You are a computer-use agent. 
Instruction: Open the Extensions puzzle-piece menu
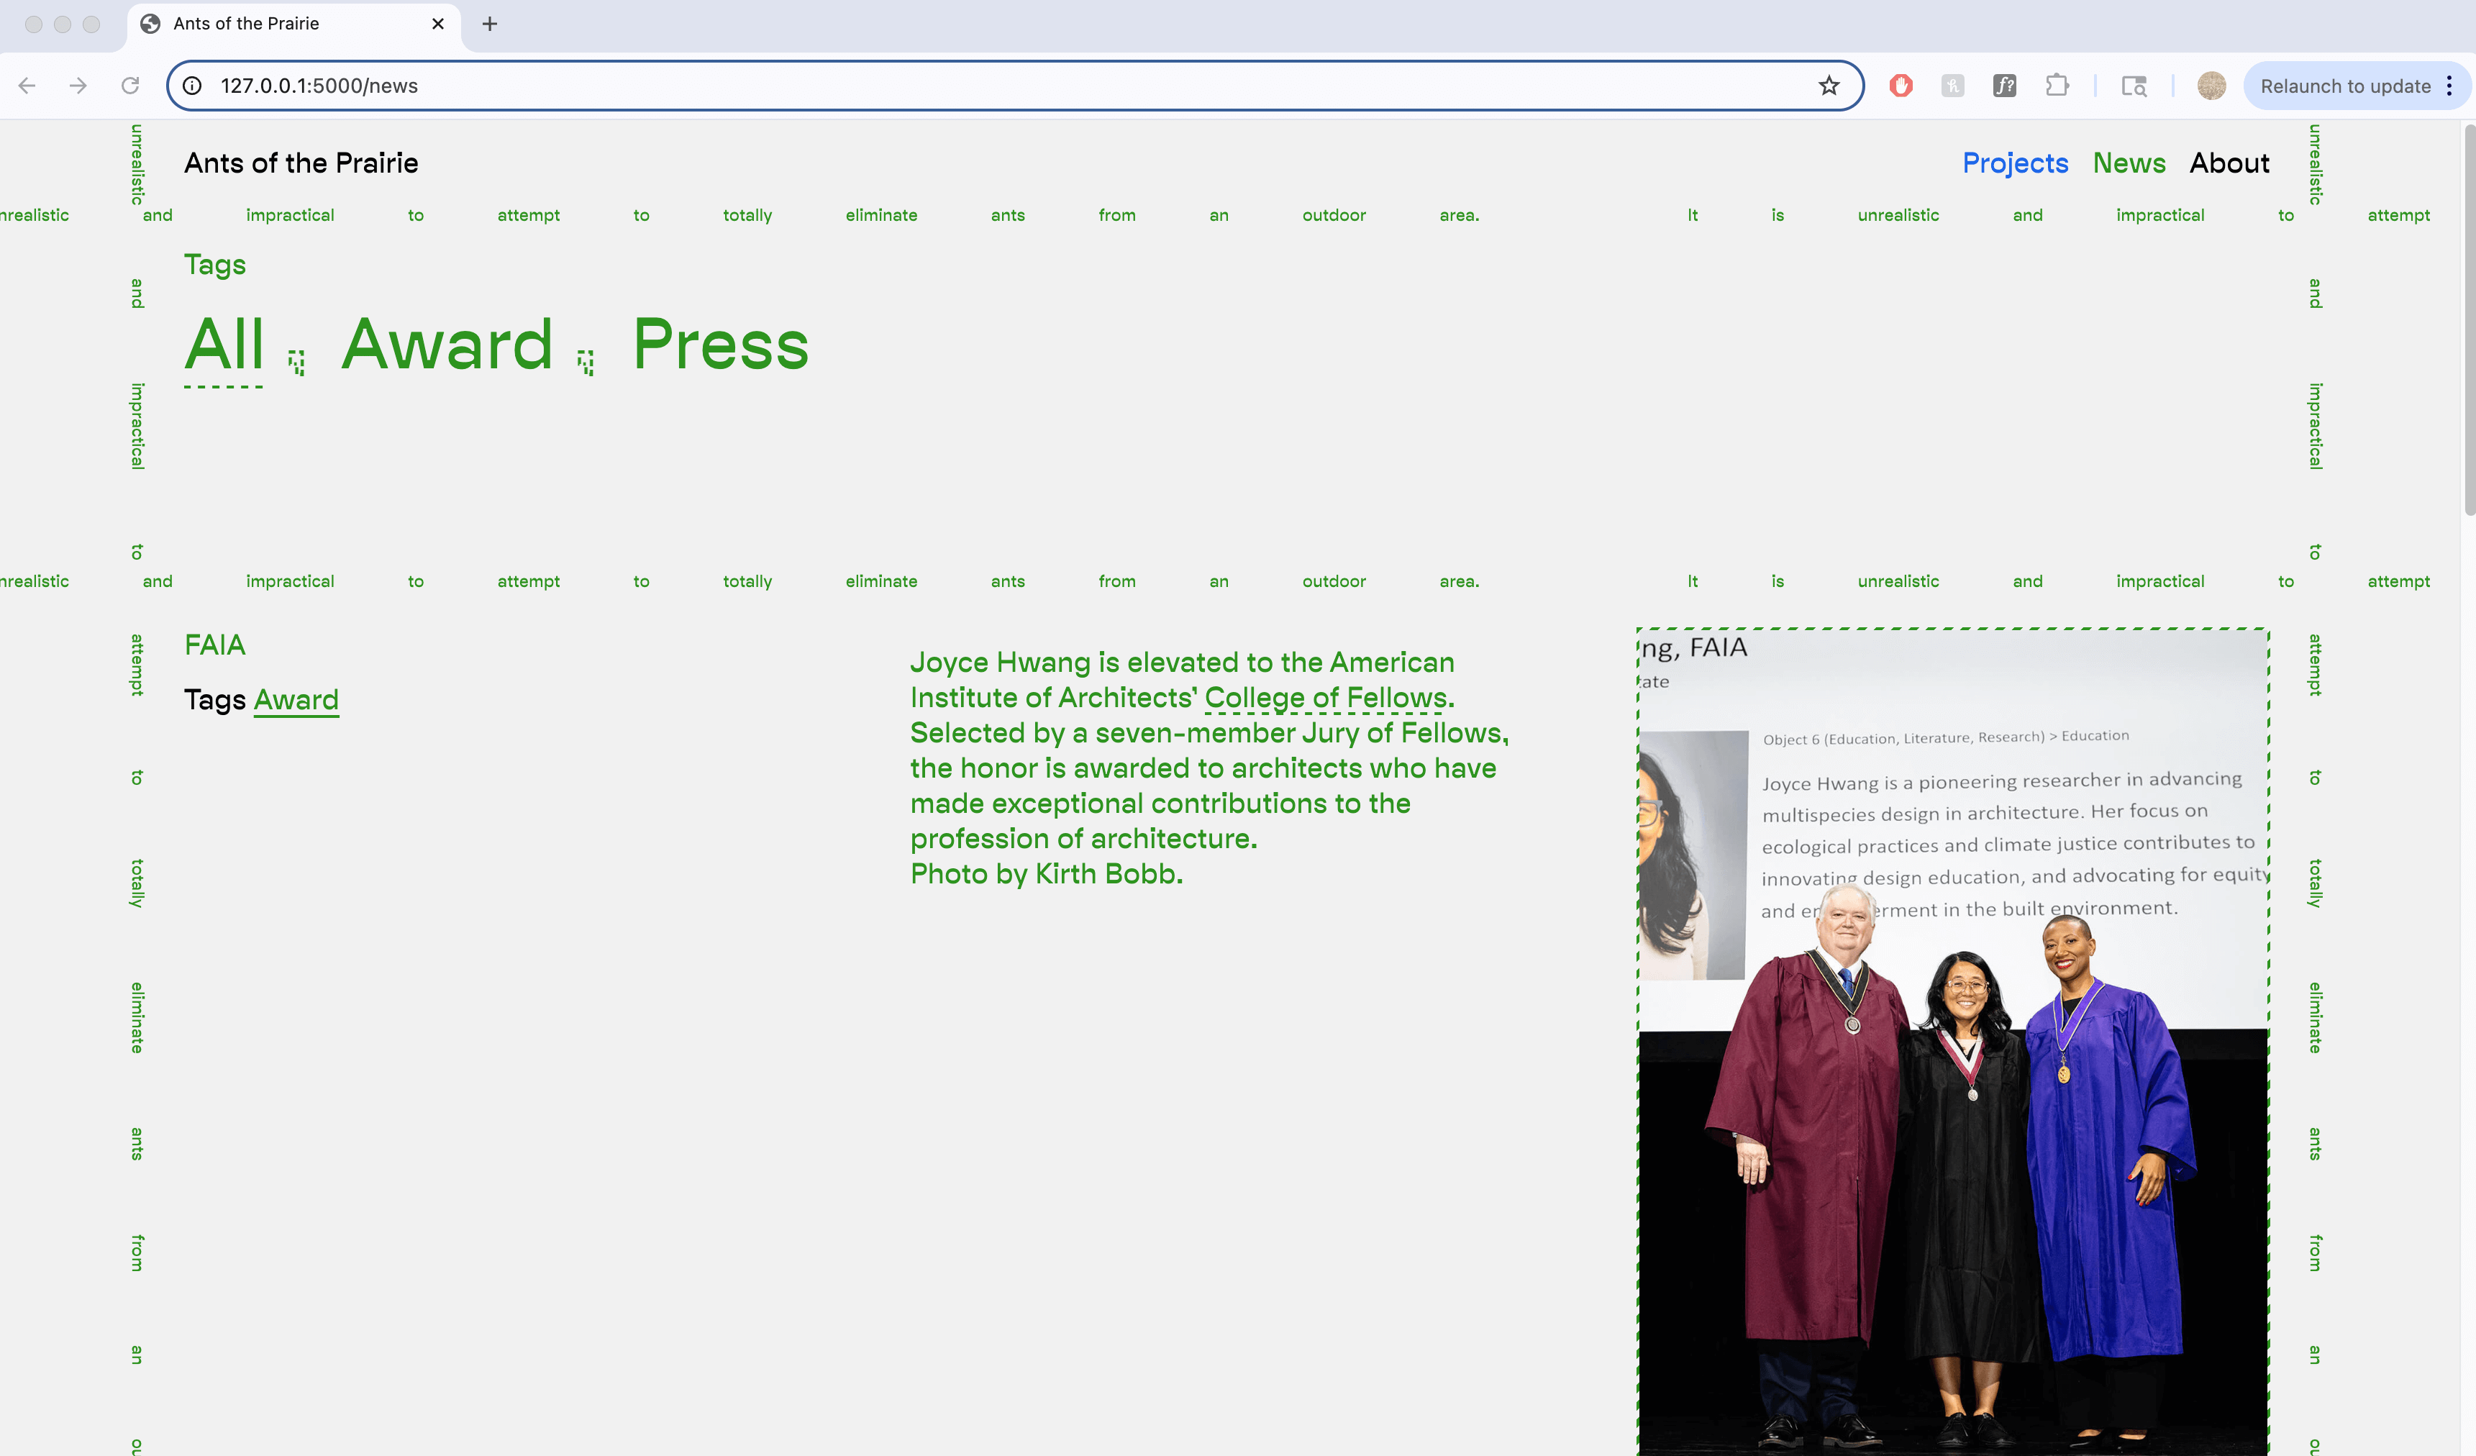click(x=2057, y=86)
